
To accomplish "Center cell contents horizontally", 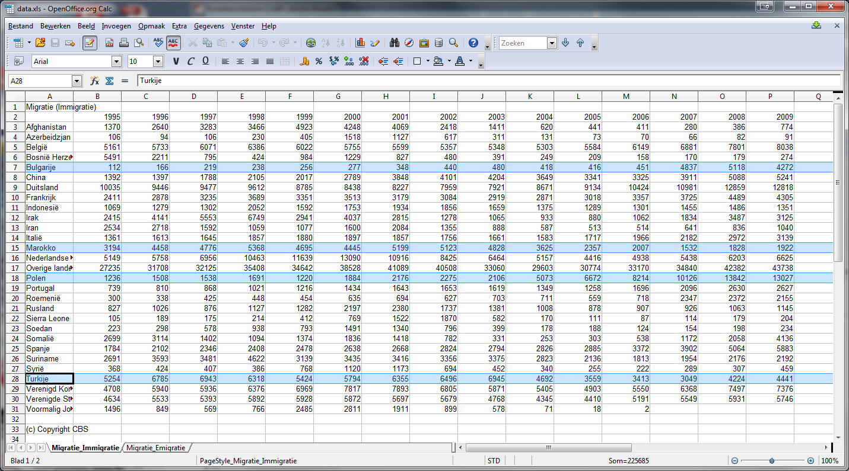I will [x=240, y=61].
